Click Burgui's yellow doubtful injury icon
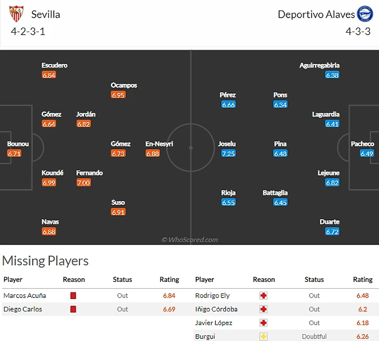The height and width of the screenshot is (341, 379). [264, 336]
